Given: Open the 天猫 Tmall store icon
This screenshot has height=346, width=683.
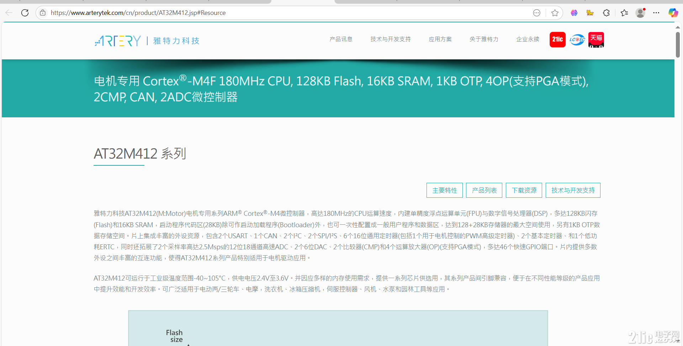Looking at the screenshot, I should (596, 39).
